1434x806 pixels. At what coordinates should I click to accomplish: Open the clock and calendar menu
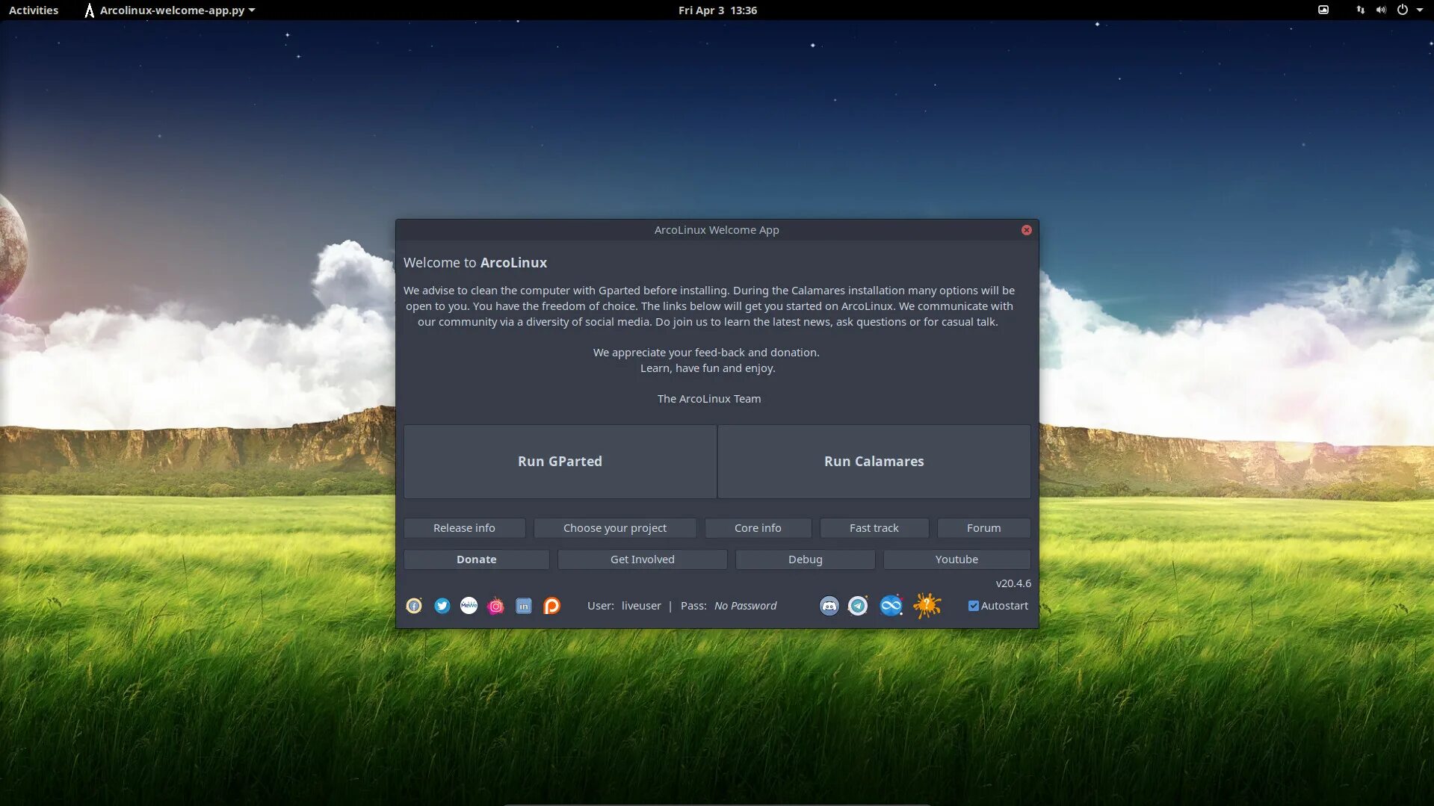717,10
